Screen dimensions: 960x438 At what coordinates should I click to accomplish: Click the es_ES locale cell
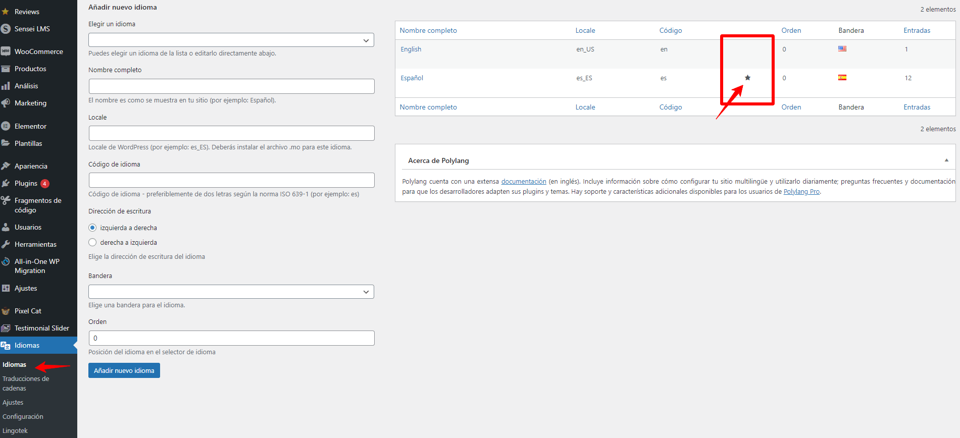584,78
